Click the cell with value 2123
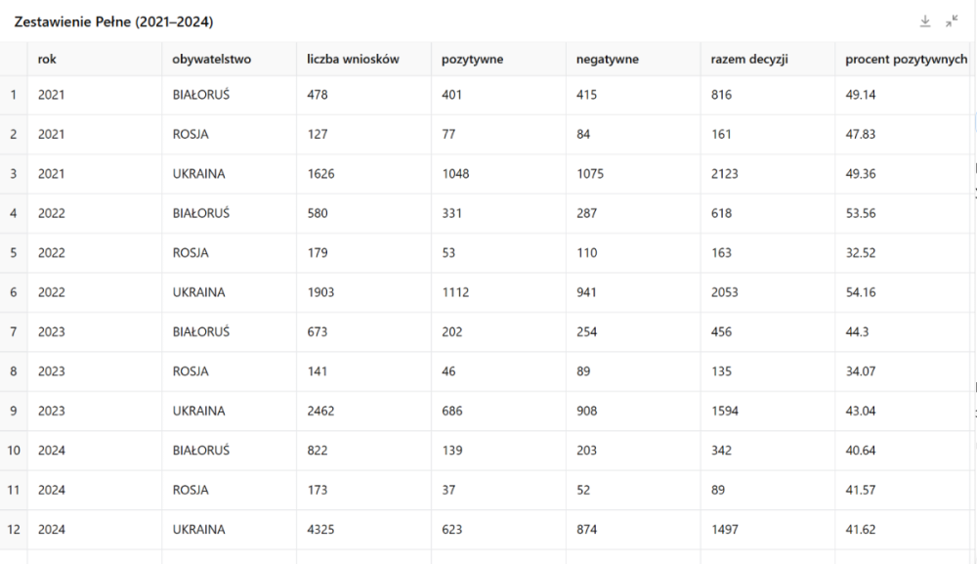Screen dimensions: 977x564 (725, 174)
